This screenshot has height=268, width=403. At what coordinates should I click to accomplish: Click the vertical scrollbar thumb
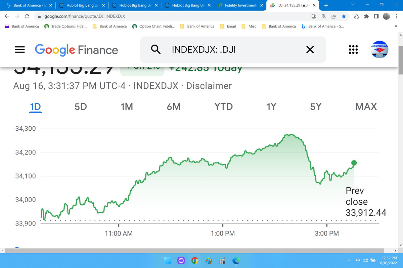click(400, 60)
